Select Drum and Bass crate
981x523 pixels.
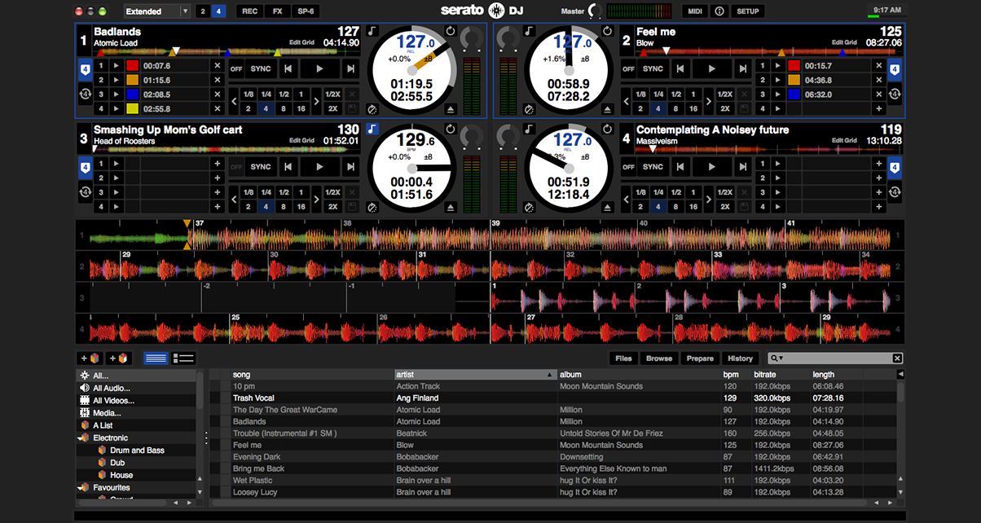(x=137, y=450)
